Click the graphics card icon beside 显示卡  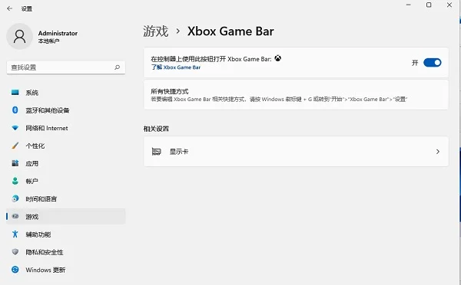pos(156,152)
